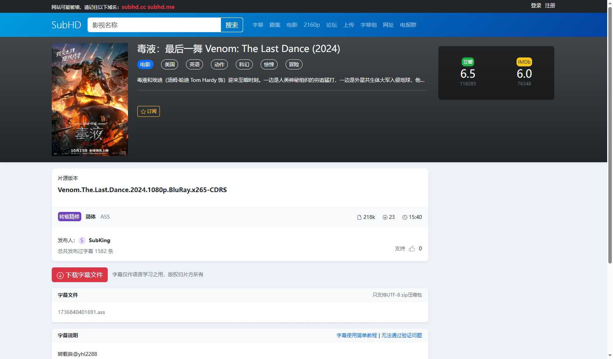Subscribe using the 订阅 star button

coord(149,111)
